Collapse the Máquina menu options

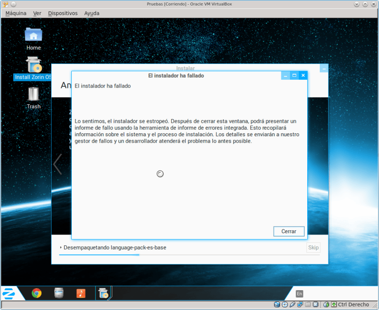tap(16, 13)
